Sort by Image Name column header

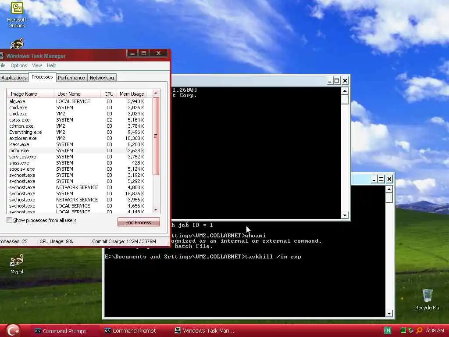pyautogui.click(x=30, y=94)
